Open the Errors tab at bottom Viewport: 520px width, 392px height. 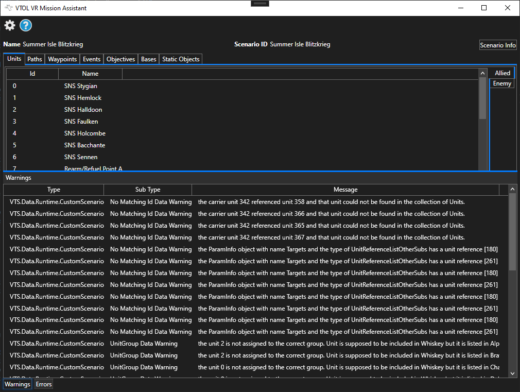point(43,384)
